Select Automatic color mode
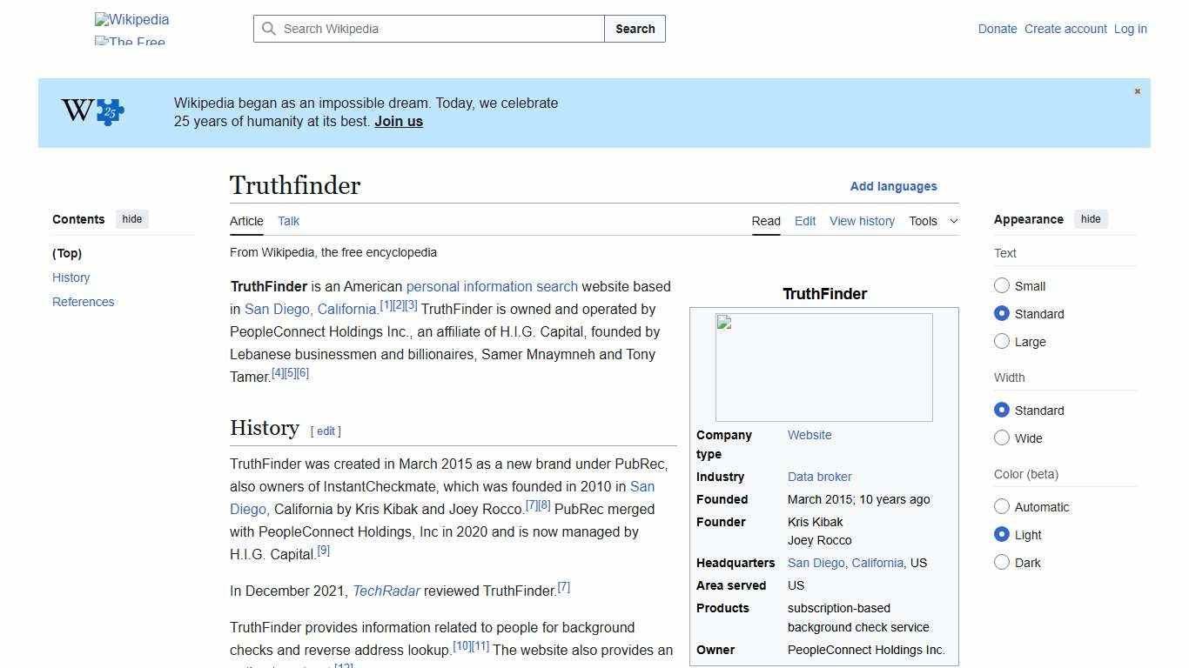The width and height of the screenshot is (1189, 668). (1002, 506)
